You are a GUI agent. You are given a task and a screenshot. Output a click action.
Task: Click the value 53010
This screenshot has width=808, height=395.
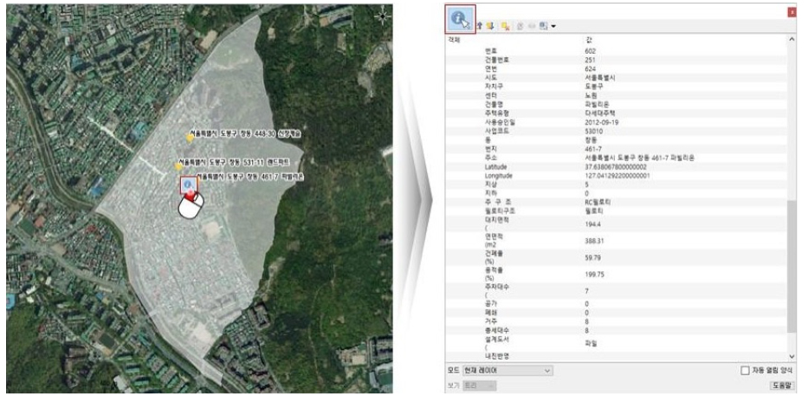593,131
